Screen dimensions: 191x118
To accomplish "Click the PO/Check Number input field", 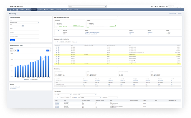I will coord(24,38).
